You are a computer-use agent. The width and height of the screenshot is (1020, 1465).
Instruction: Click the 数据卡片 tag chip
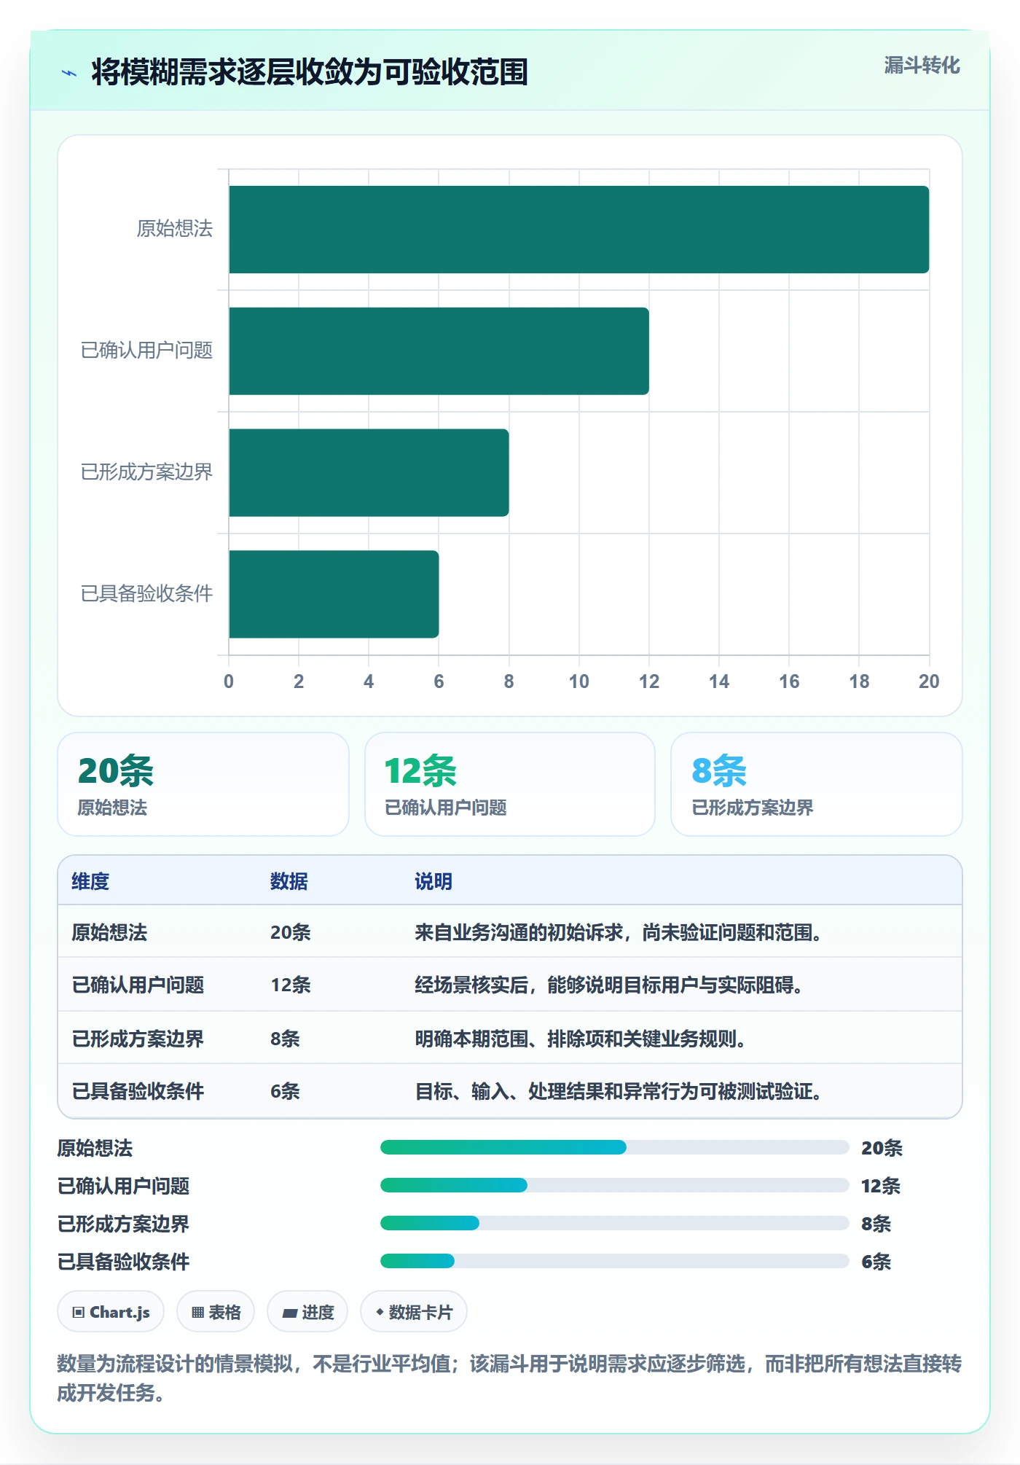[x=414, y=1312]
